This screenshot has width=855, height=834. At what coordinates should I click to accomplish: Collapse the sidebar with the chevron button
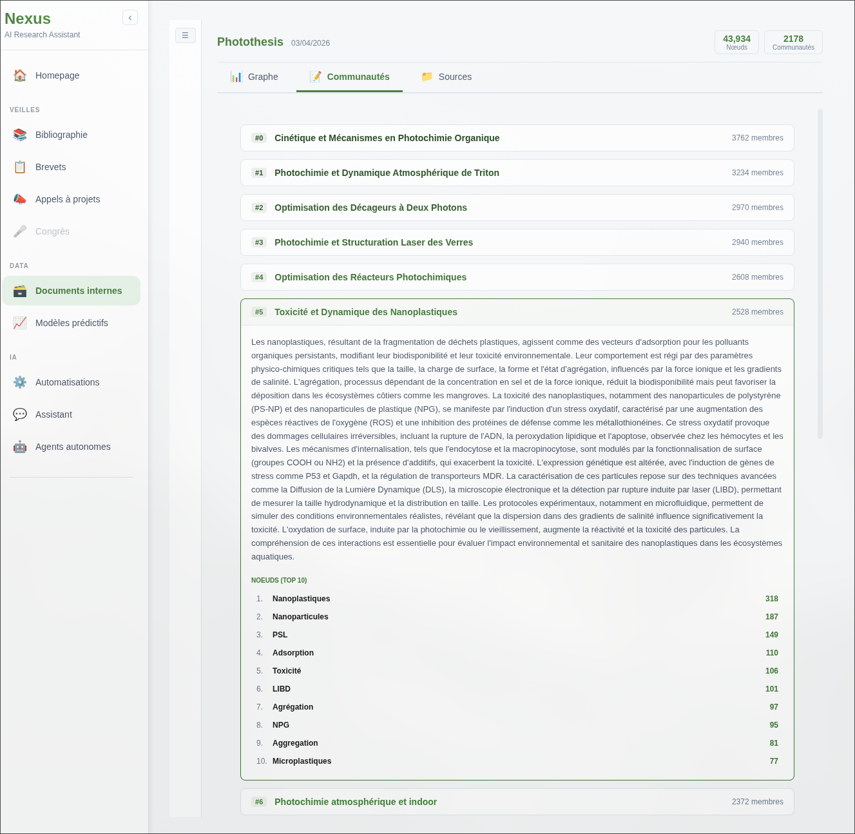(130, 18)
